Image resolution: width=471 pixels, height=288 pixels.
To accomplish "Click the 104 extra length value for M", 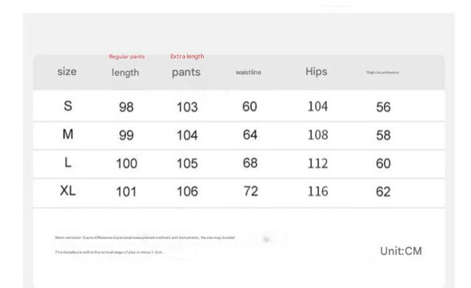I will [x=187, y=135].
